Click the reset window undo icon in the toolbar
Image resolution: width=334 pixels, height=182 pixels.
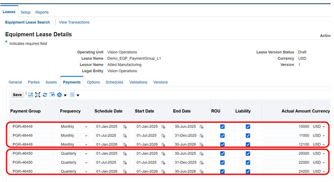pos(52,94)
